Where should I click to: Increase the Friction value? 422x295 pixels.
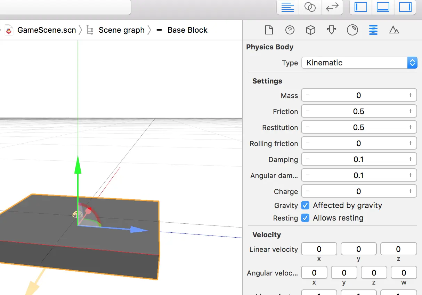coord(411,111)
